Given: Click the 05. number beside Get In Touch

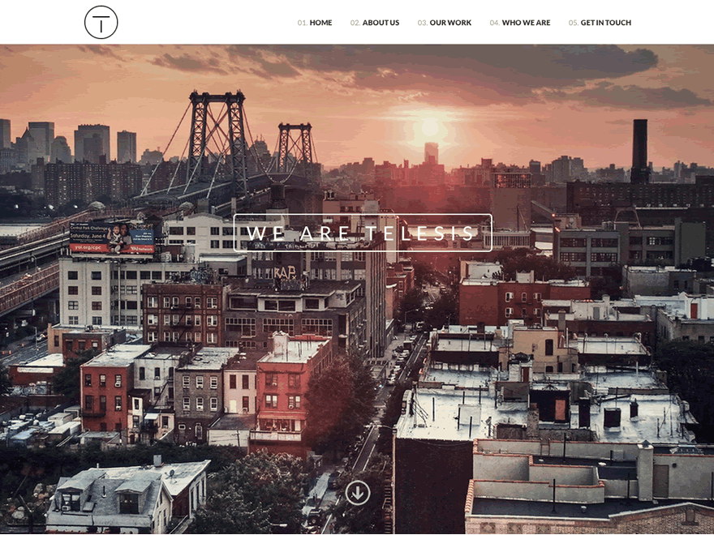Looking at the screenshot, I should click(x=574, y=23).
